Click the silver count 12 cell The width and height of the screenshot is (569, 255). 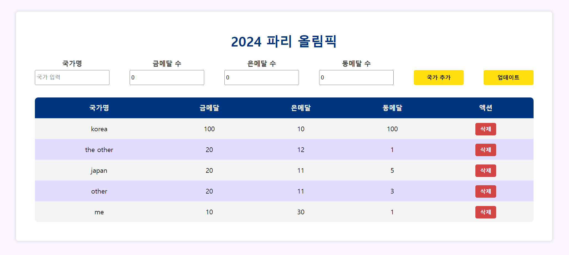[301, 150]
